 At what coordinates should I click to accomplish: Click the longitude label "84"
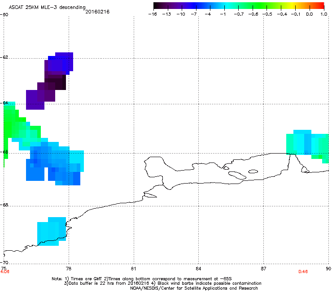(x=198, y=268)
